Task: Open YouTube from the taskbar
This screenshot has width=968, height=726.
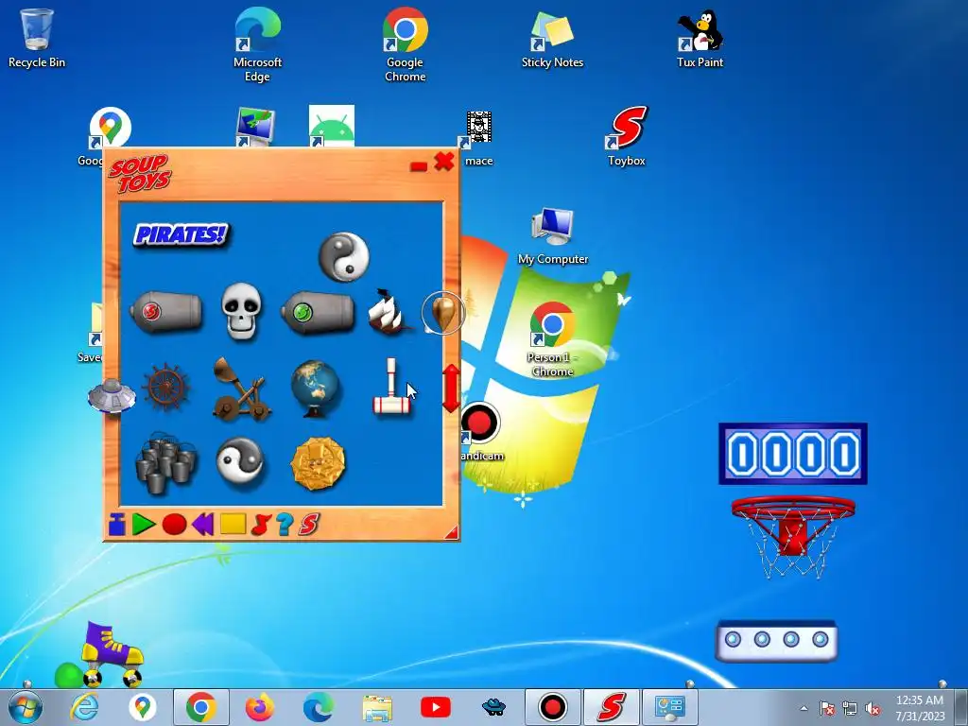Action: click(x=435, y=707)
